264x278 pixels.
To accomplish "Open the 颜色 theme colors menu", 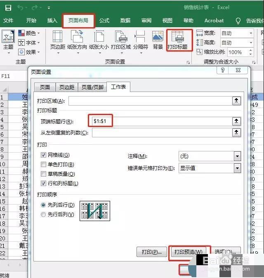I will coord(29,33).
